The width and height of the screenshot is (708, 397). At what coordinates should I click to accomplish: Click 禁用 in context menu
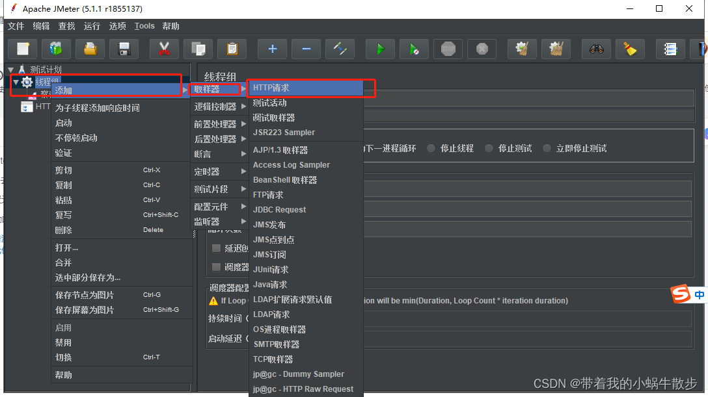tap(122, 342)
